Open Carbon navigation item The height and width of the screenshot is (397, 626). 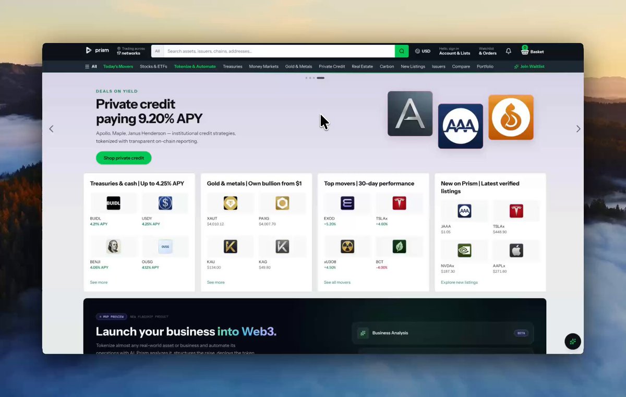point(387,67)
